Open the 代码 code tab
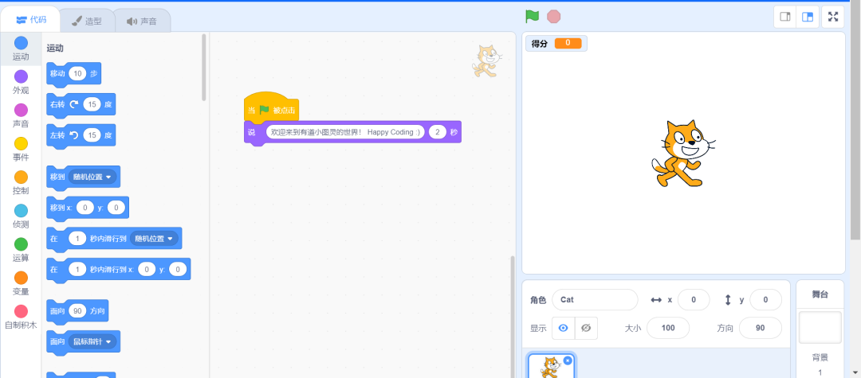This screenshot has height=378, width=861. pos(31,20)
